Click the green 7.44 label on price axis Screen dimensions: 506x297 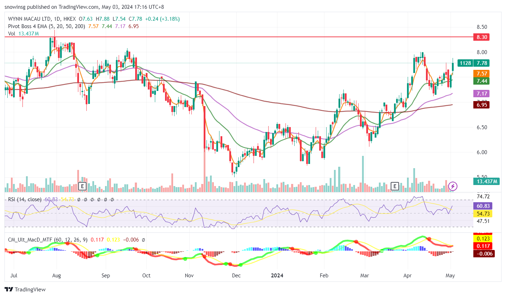482,81
